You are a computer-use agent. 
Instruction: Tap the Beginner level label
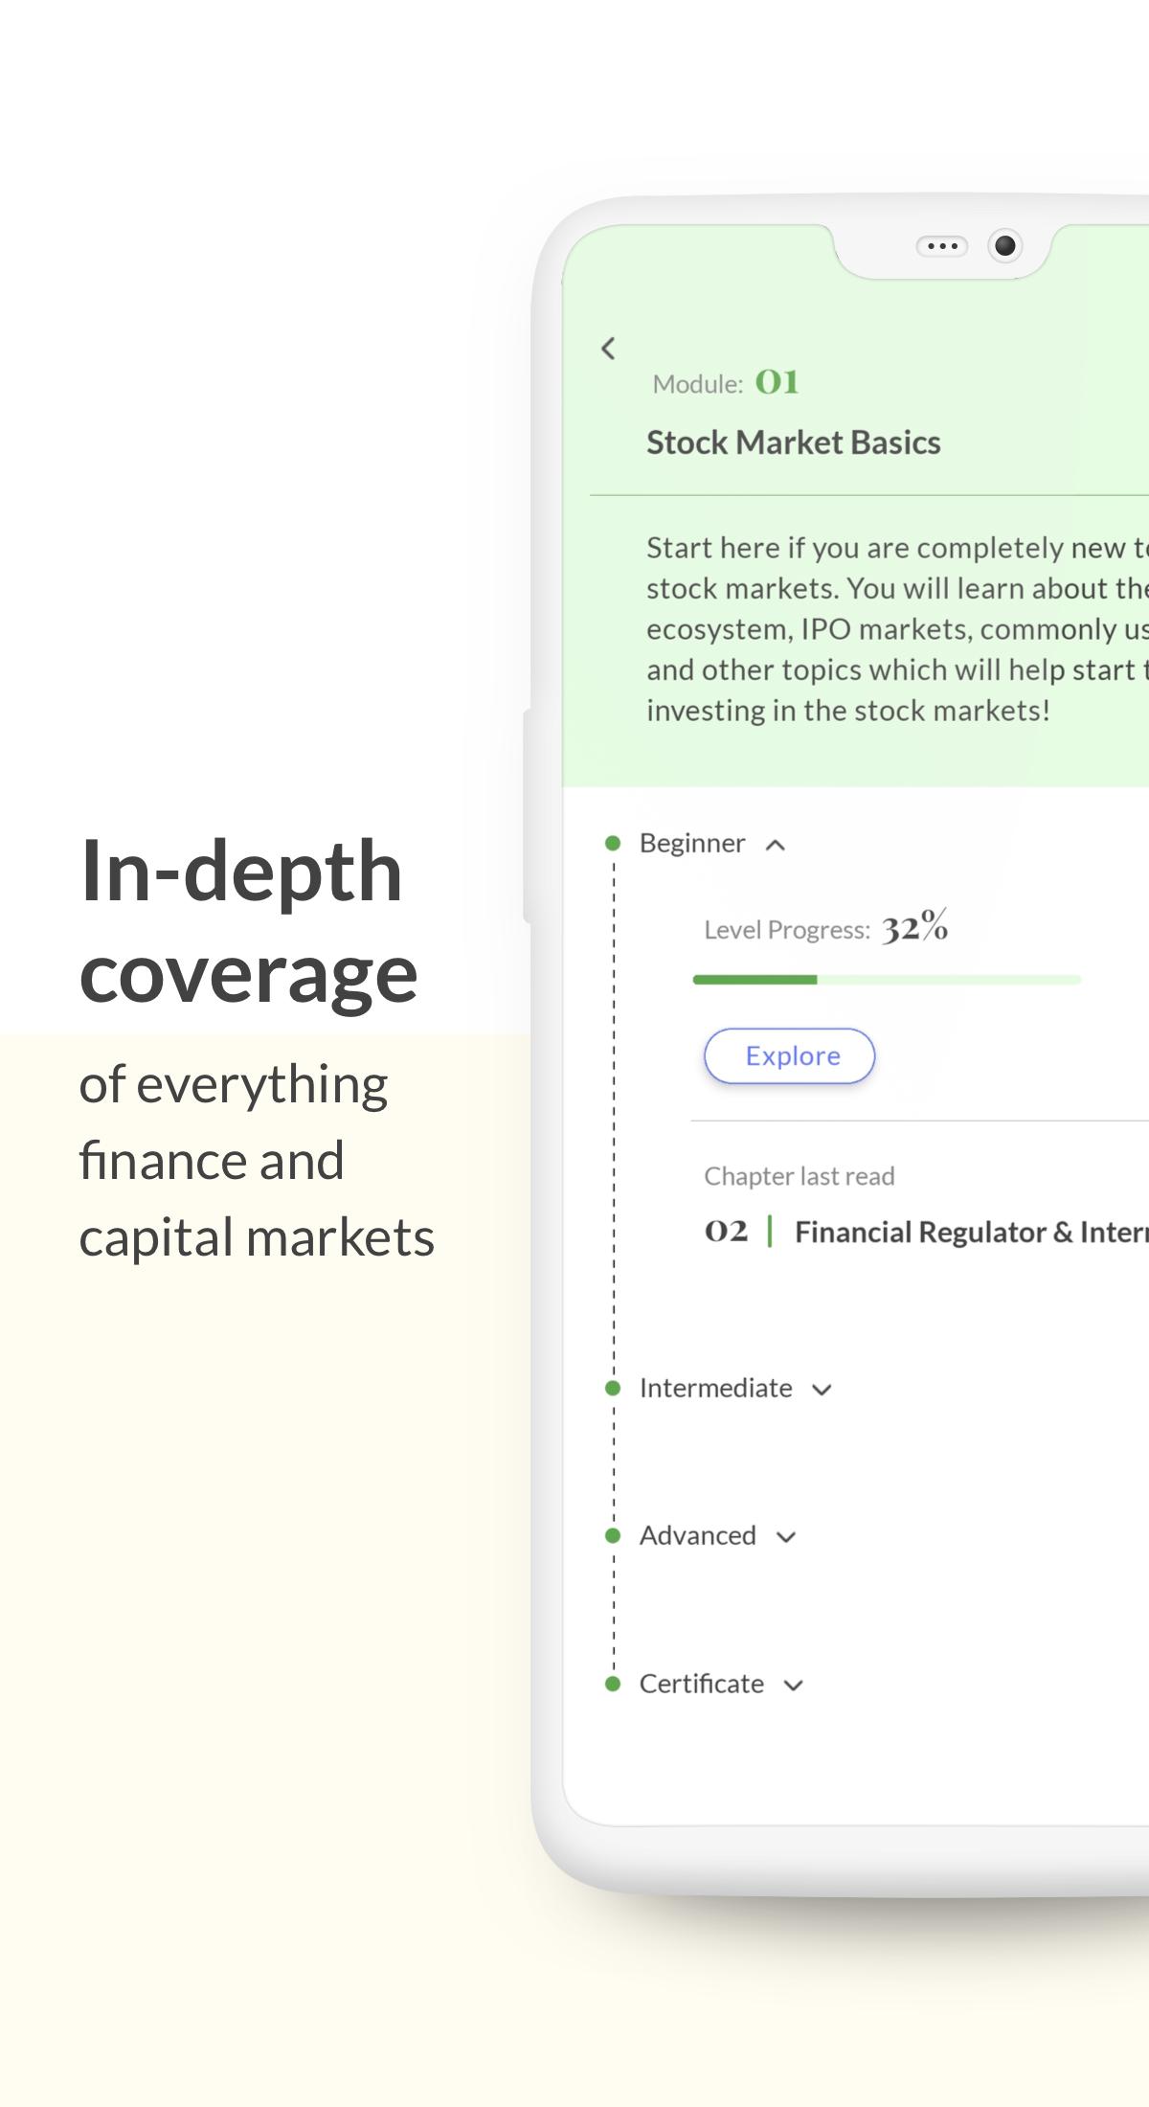point(692,843)
